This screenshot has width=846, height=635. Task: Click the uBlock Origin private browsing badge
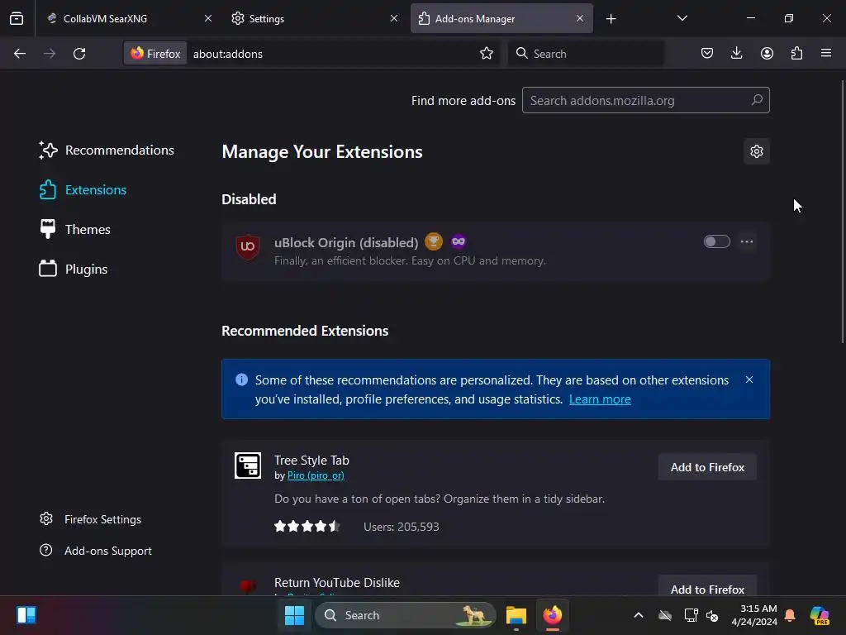coord(458,241)
